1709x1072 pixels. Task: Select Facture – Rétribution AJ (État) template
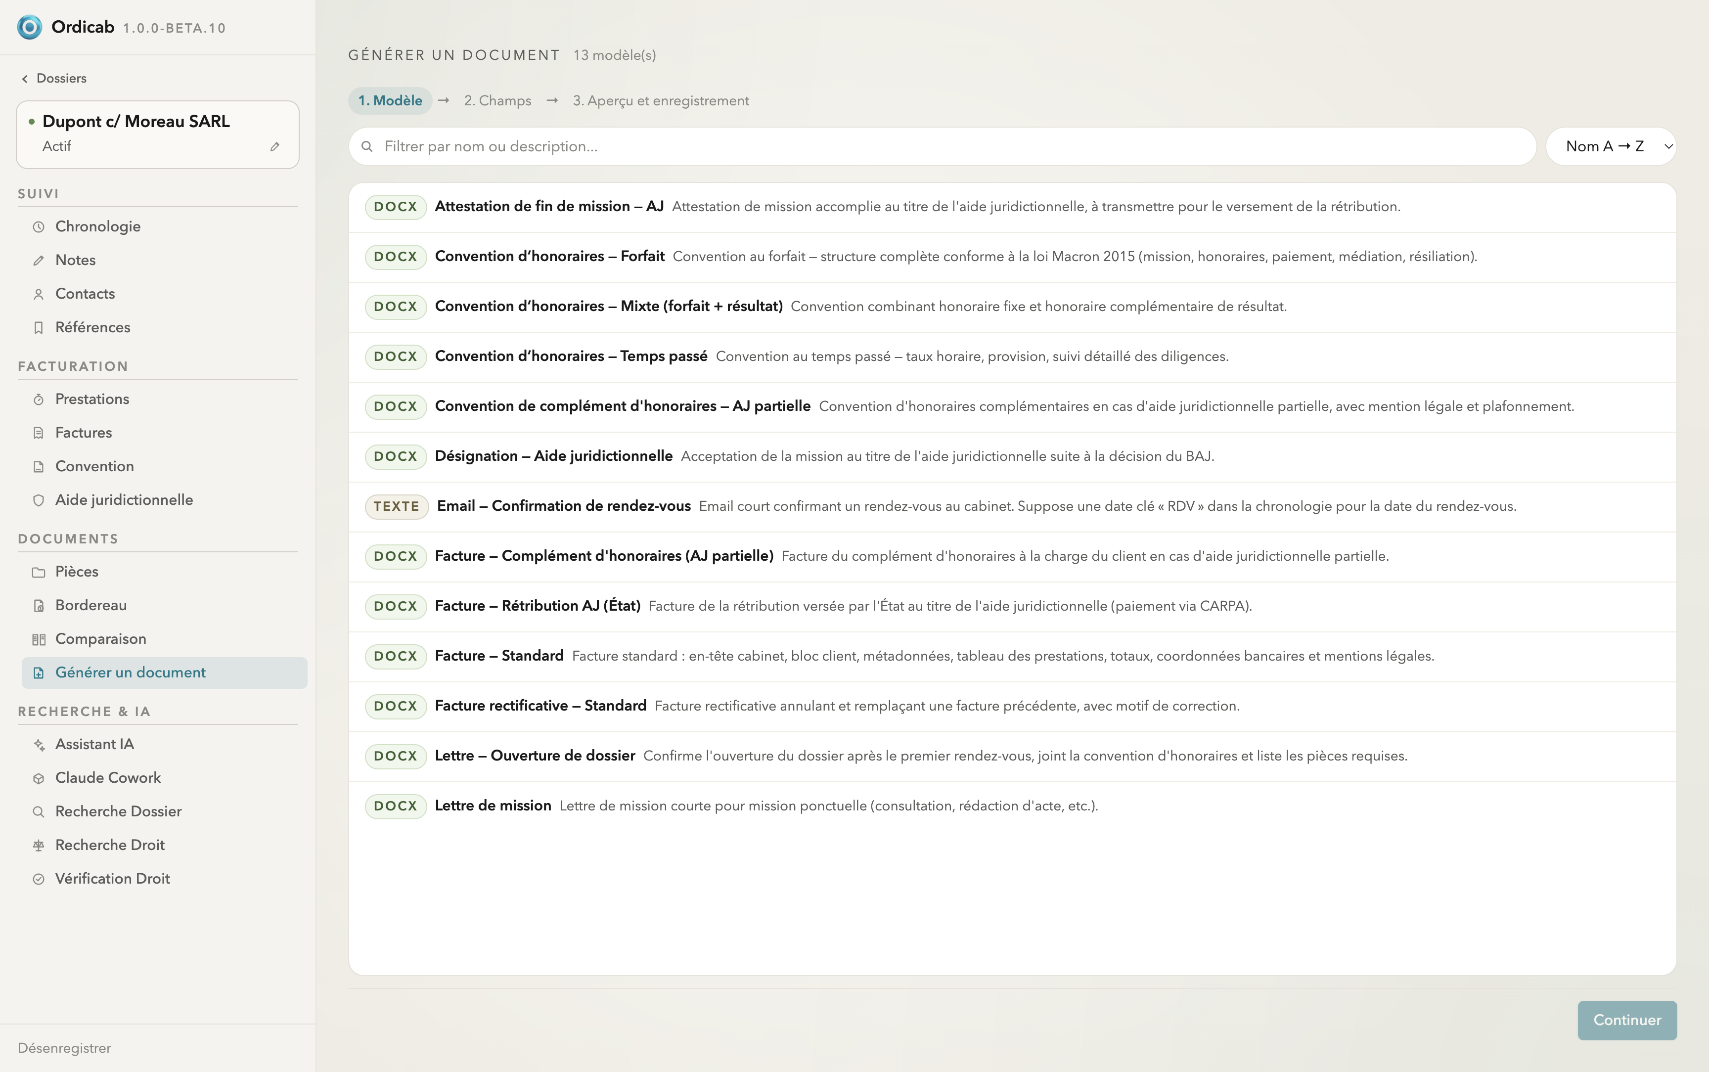(x=1012, y=606)
